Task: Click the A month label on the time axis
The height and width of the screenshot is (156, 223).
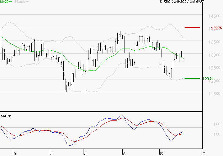Action: click(124, 154)
